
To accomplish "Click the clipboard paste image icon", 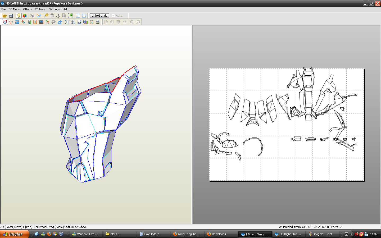I will tap(92, 22).
